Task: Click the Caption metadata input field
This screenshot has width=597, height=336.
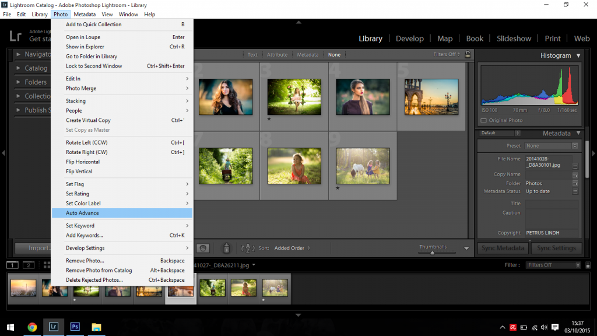Action: click(552, 218)
